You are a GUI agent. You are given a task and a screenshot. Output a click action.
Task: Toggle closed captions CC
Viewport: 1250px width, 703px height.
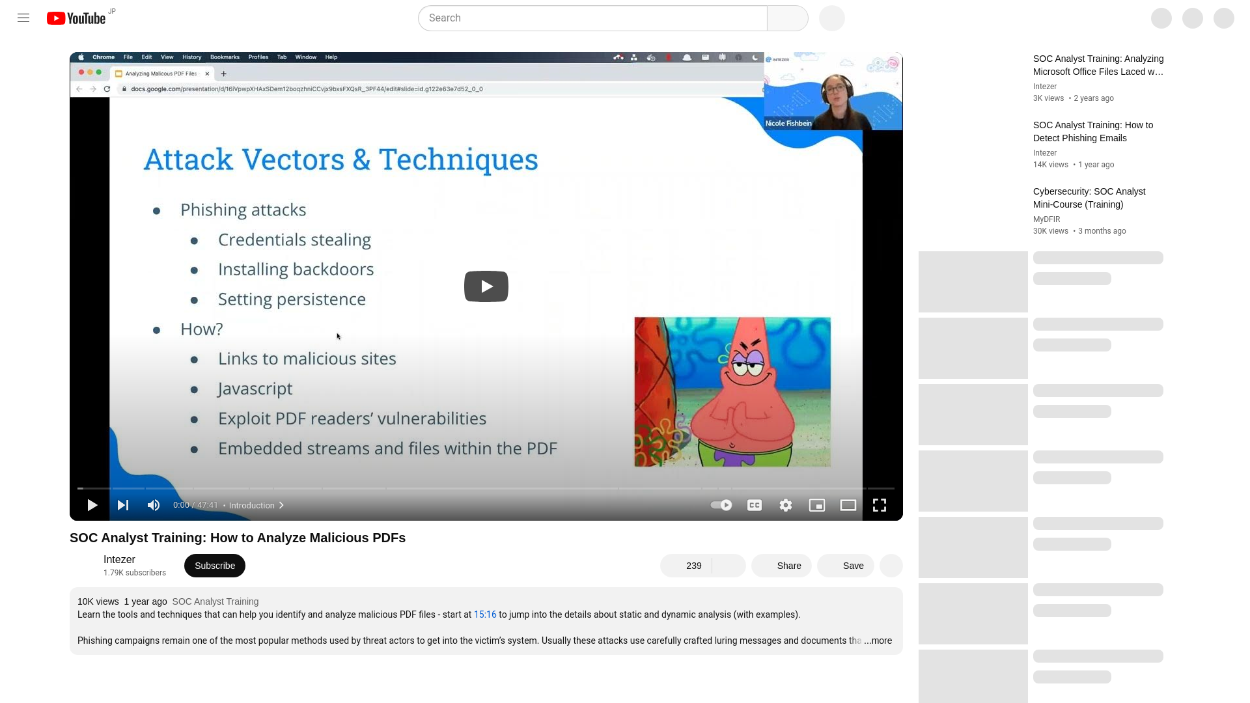click(x=755, y=505)
